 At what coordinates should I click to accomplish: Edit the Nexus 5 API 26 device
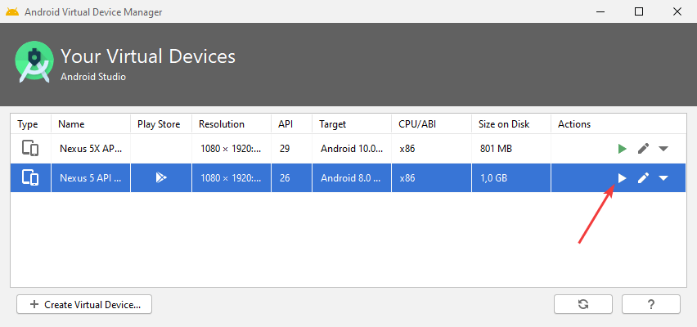pos(644,178)
